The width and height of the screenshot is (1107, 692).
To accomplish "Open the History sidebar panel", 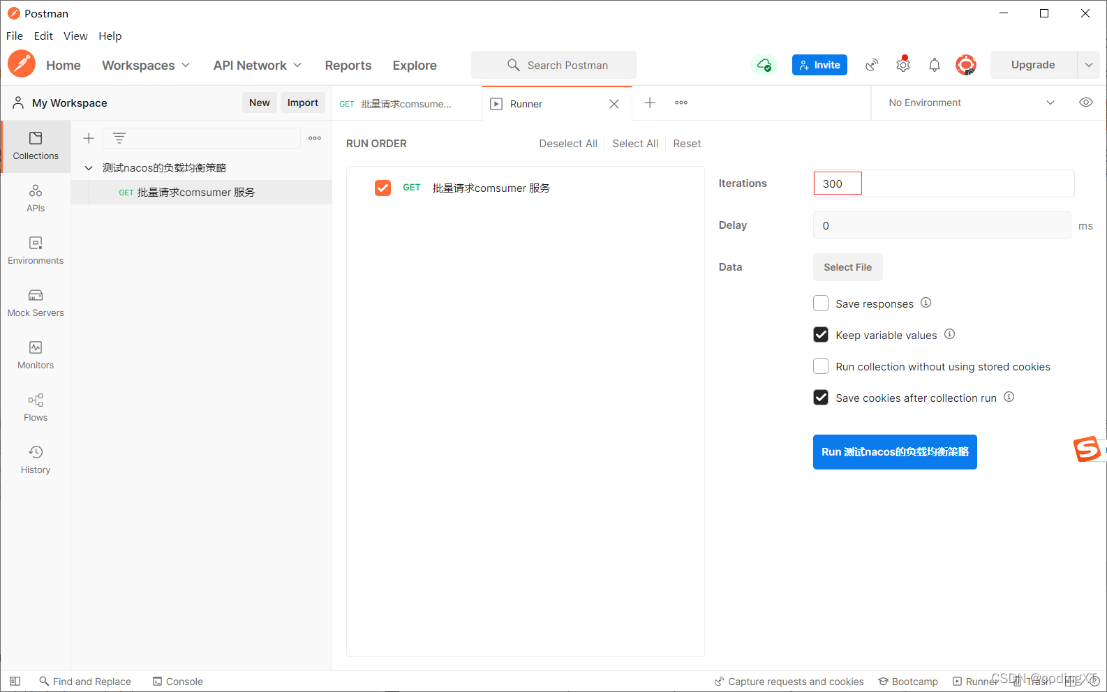I will (36, 460).
